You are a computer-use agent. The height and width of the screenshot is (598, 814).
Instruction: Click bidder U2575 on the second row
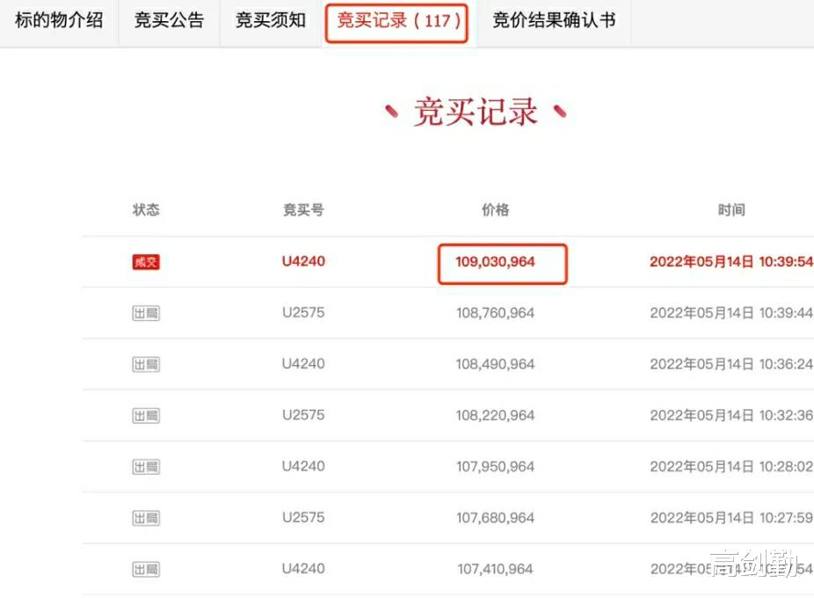click(x=302, y=312)
